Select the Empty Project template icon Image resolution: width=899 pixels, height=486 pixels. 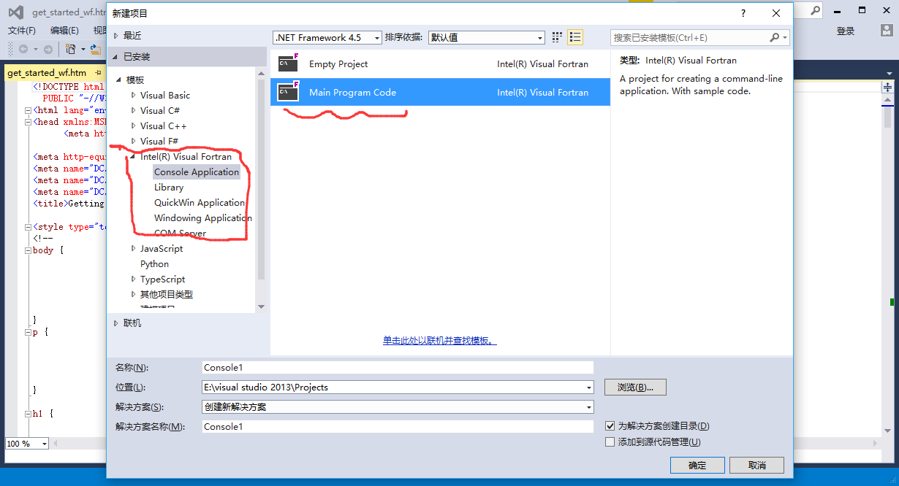(x=289, y=64)
